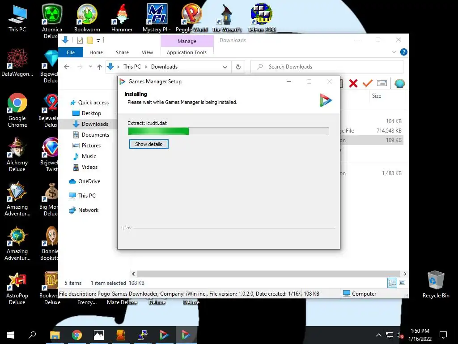Select the Mystery PI desktop icon
Image resolution: width=458 pixels, height=344 pixels.
[157, 18]
